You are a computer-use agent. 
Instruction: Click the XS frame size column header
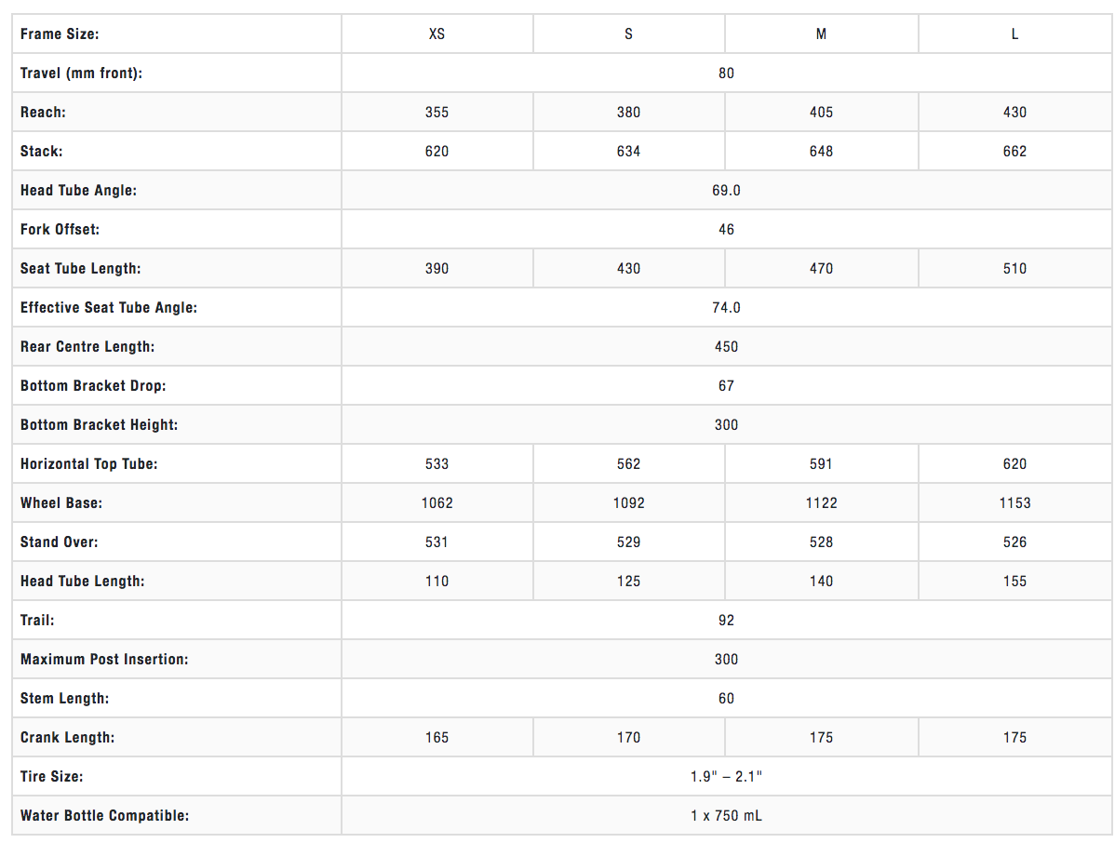click(437, 34)
